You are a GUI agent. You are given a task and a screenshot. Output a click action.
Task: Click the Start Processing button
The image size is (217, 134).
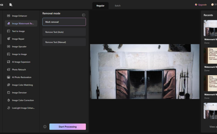[68, 127]
